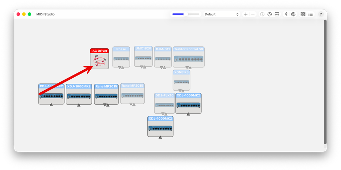Click the Phase device output triangle port
The width and height of the screenshot is (341, 170).
pyautogui.click(x=119, y=67)
